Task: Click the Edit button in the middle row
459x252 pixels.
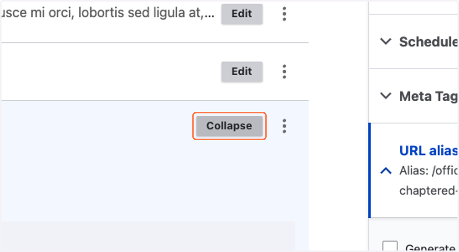Action: click(242, 71)
